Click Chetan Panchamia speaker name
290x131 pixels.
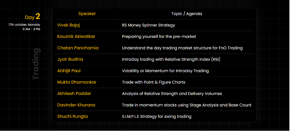click(x=78, y=48)
